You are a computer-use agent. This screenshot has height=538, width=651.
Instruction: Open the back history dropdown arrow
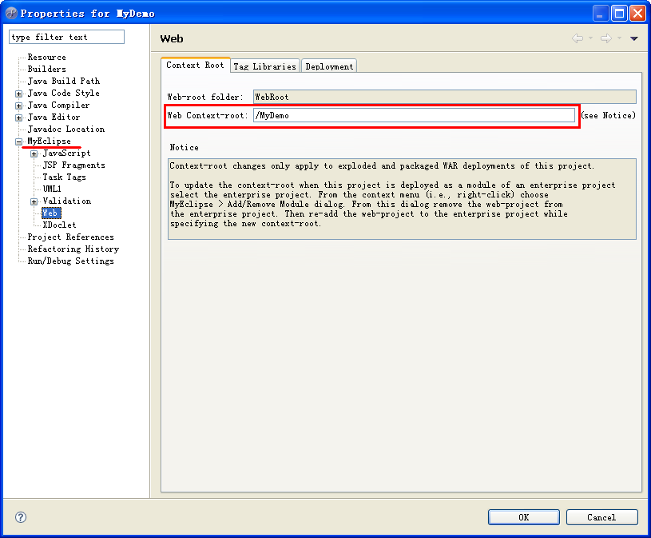coord(590,38)
